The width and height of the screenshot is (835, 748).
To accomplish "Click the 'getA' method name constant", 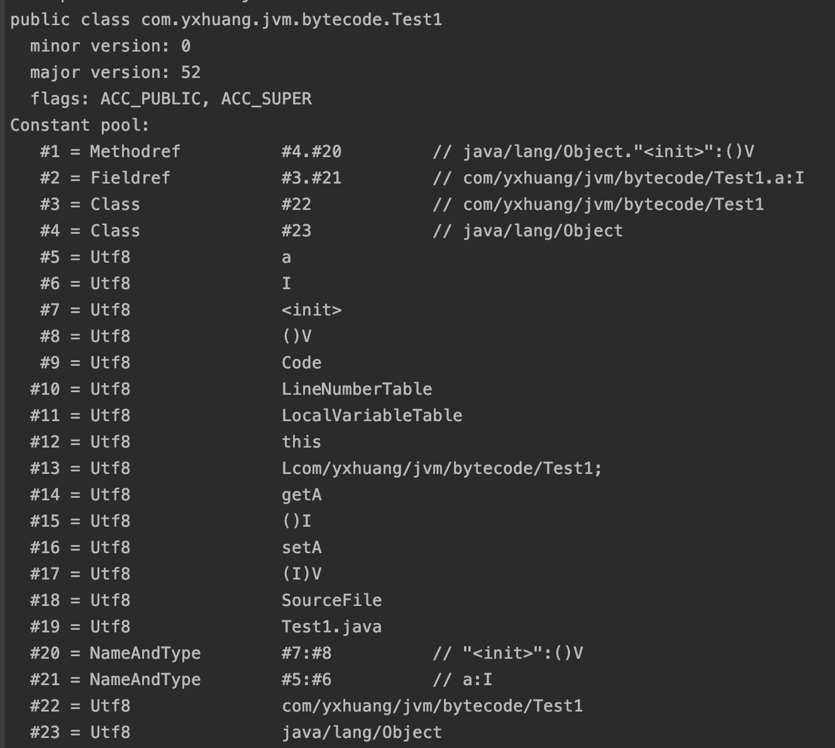I will click(301, 495).
